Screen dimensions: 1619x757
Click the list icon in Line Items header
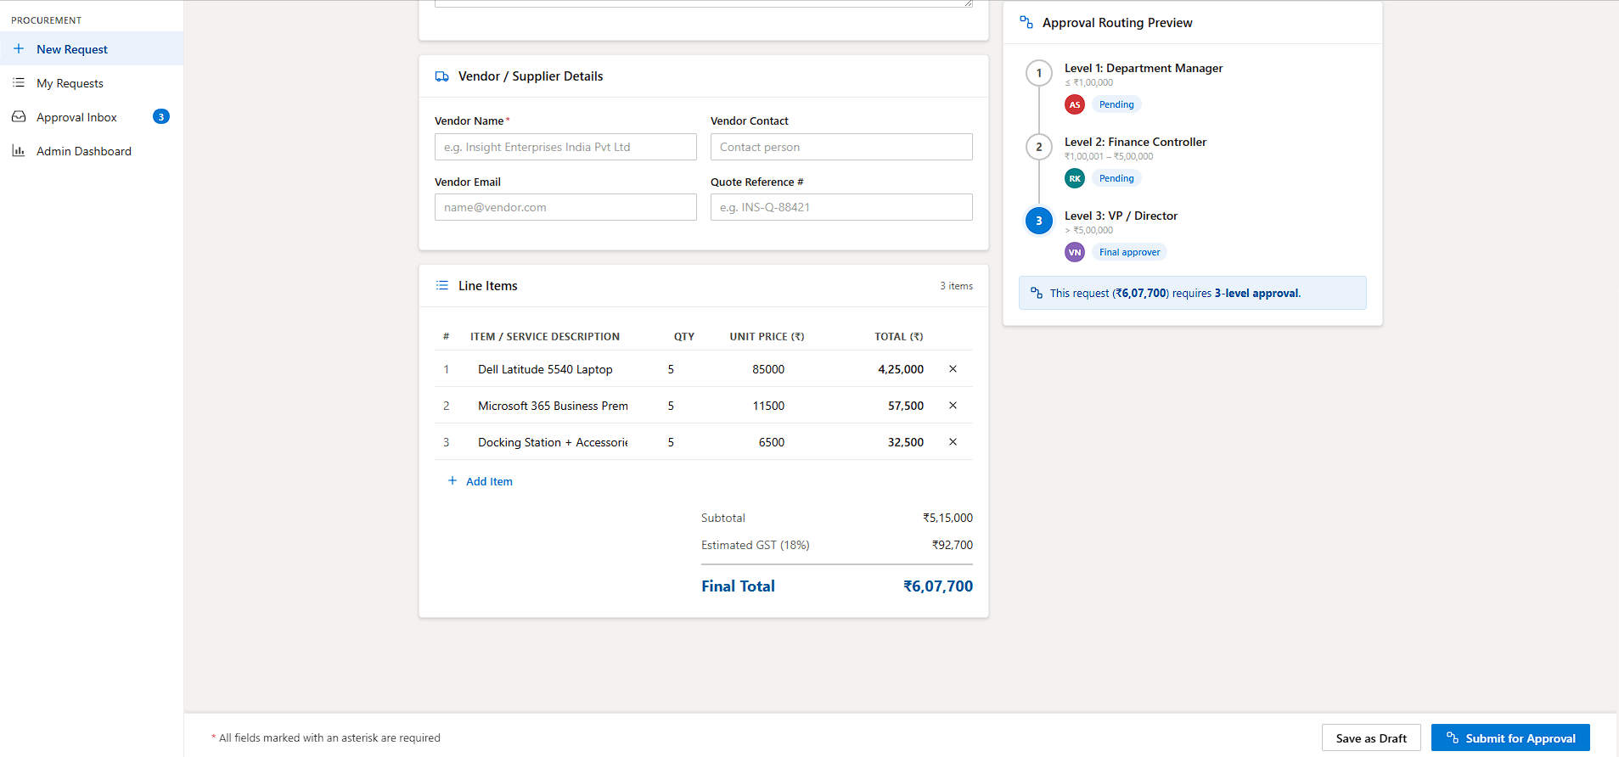coord(442,286)
